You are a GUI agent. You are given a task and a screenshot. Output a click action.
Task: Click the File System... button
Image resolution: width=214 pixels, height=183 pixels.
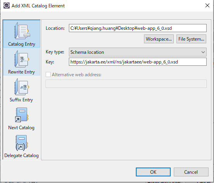pyautogui.click(x=191, y=39)
